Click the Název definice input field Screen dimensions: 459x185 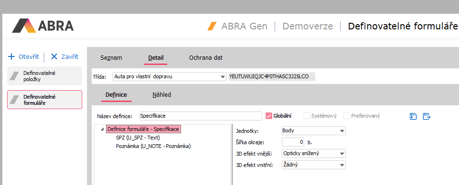[201, 116]
